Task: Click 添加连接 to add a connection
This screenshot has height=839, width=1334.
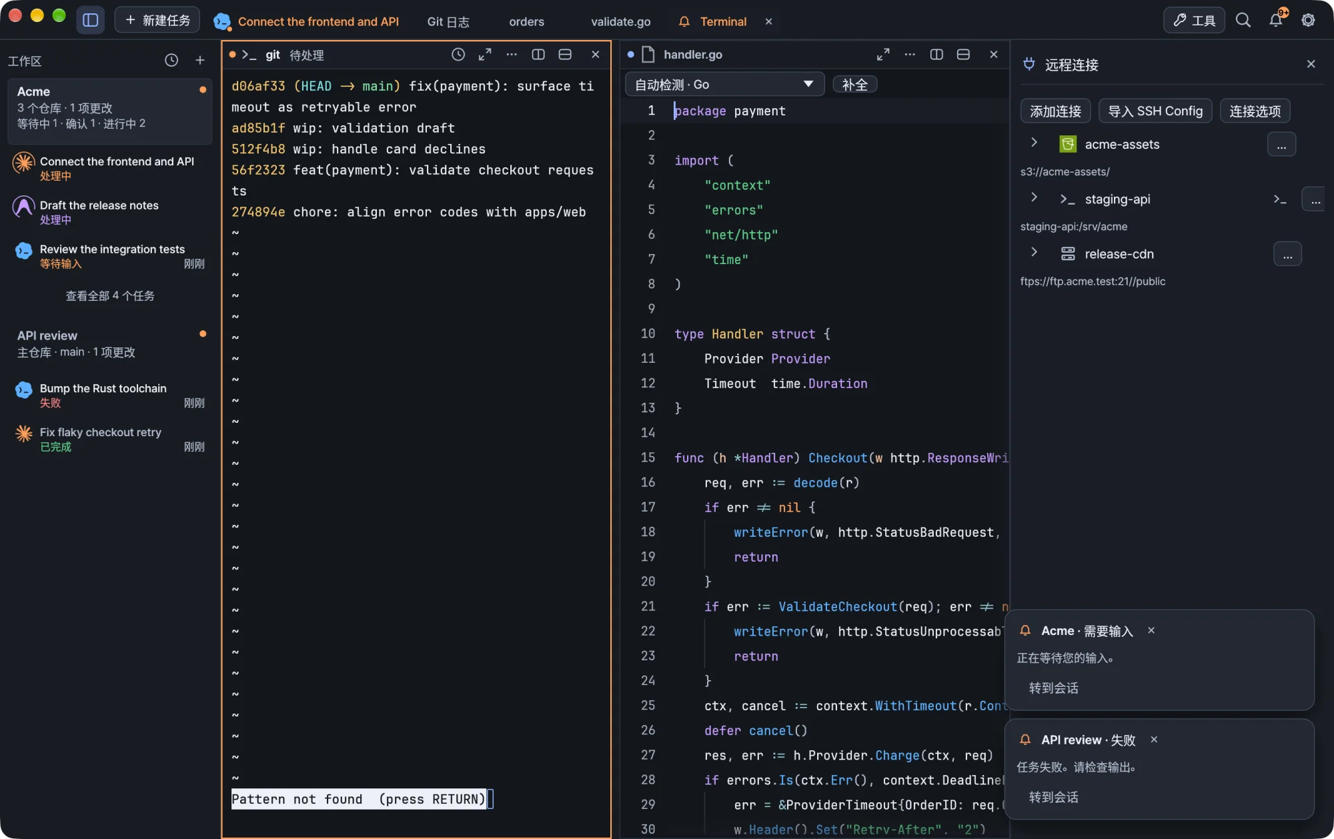Action: click(1055, 111)
